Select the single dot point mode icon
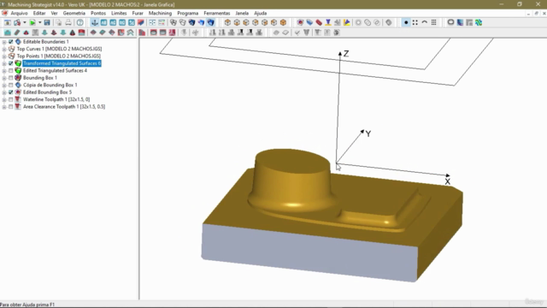The width and height of the screenshot is (547, 308). [406, 23]
